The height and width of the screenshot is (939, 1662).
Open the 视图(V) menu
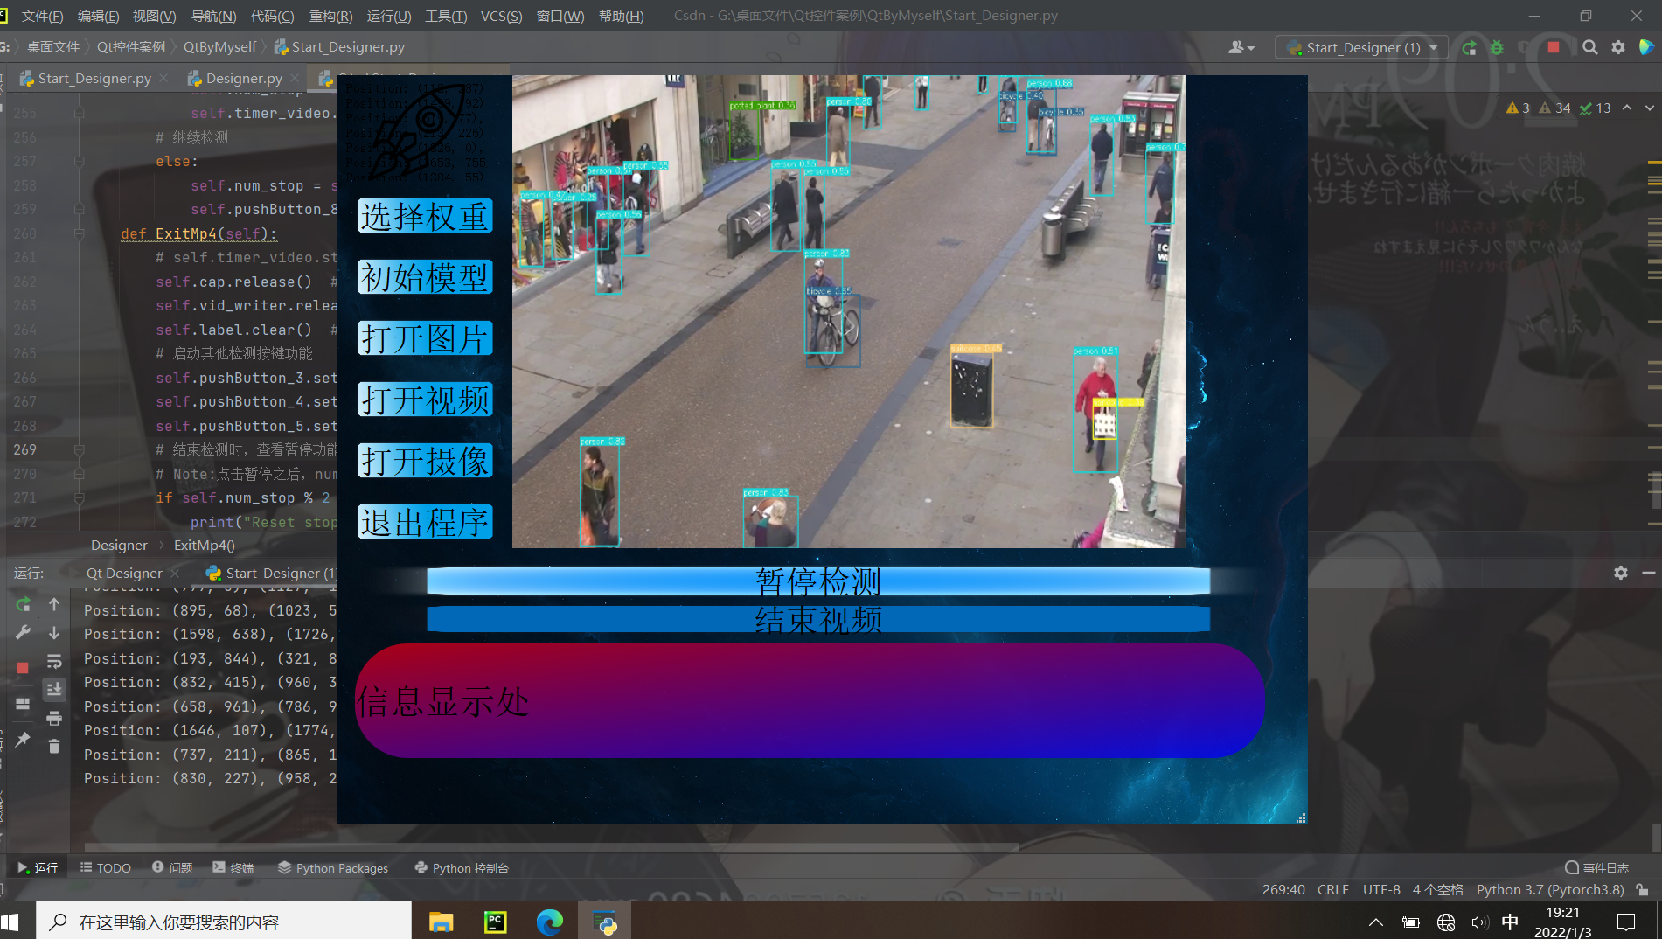[x=154, y=15]
